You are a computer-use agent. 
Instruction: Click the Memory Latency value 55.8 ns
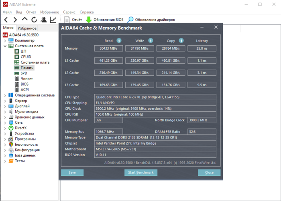point(202,48)
